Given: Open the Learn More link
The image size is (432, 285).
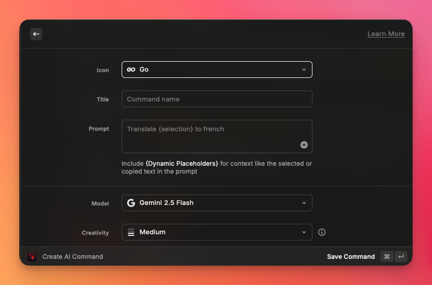Looking at the screenshot, I should [386, 34].
